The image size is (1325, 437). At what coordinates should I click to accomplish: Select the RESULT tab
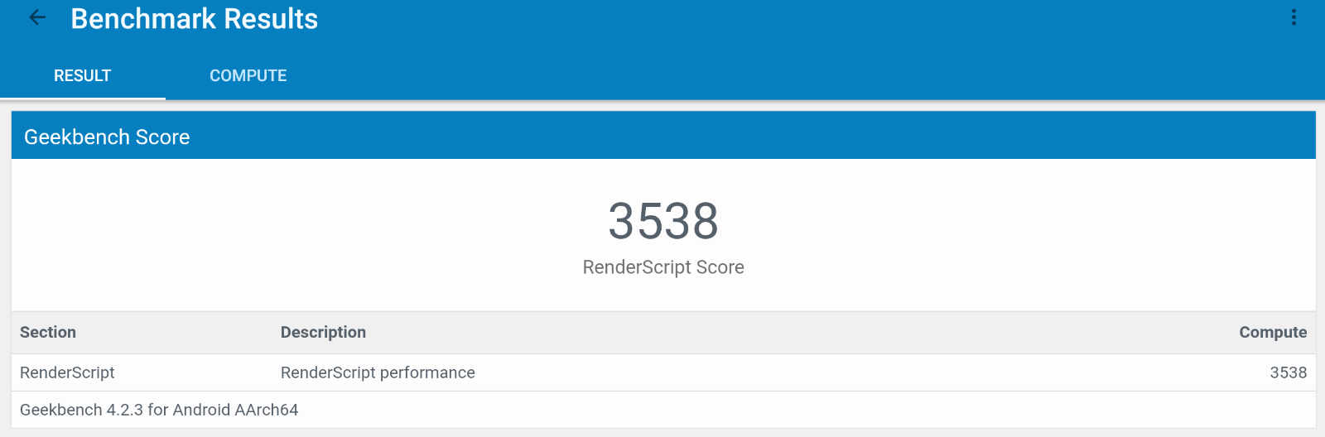click(x=83, y=75)
